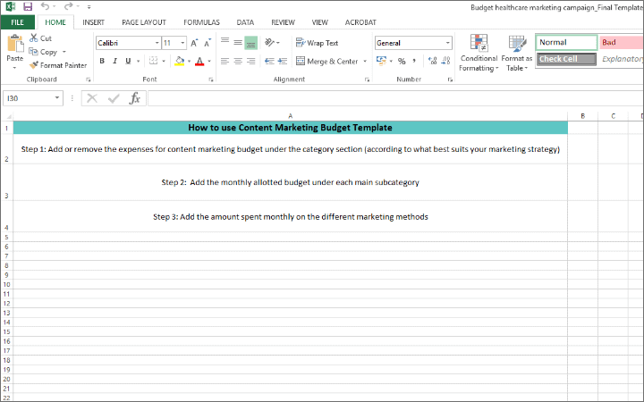Click the font color red A swatch
Viewport: 644px width, 402px height.
pyautogui.click(x=199, y=61)
